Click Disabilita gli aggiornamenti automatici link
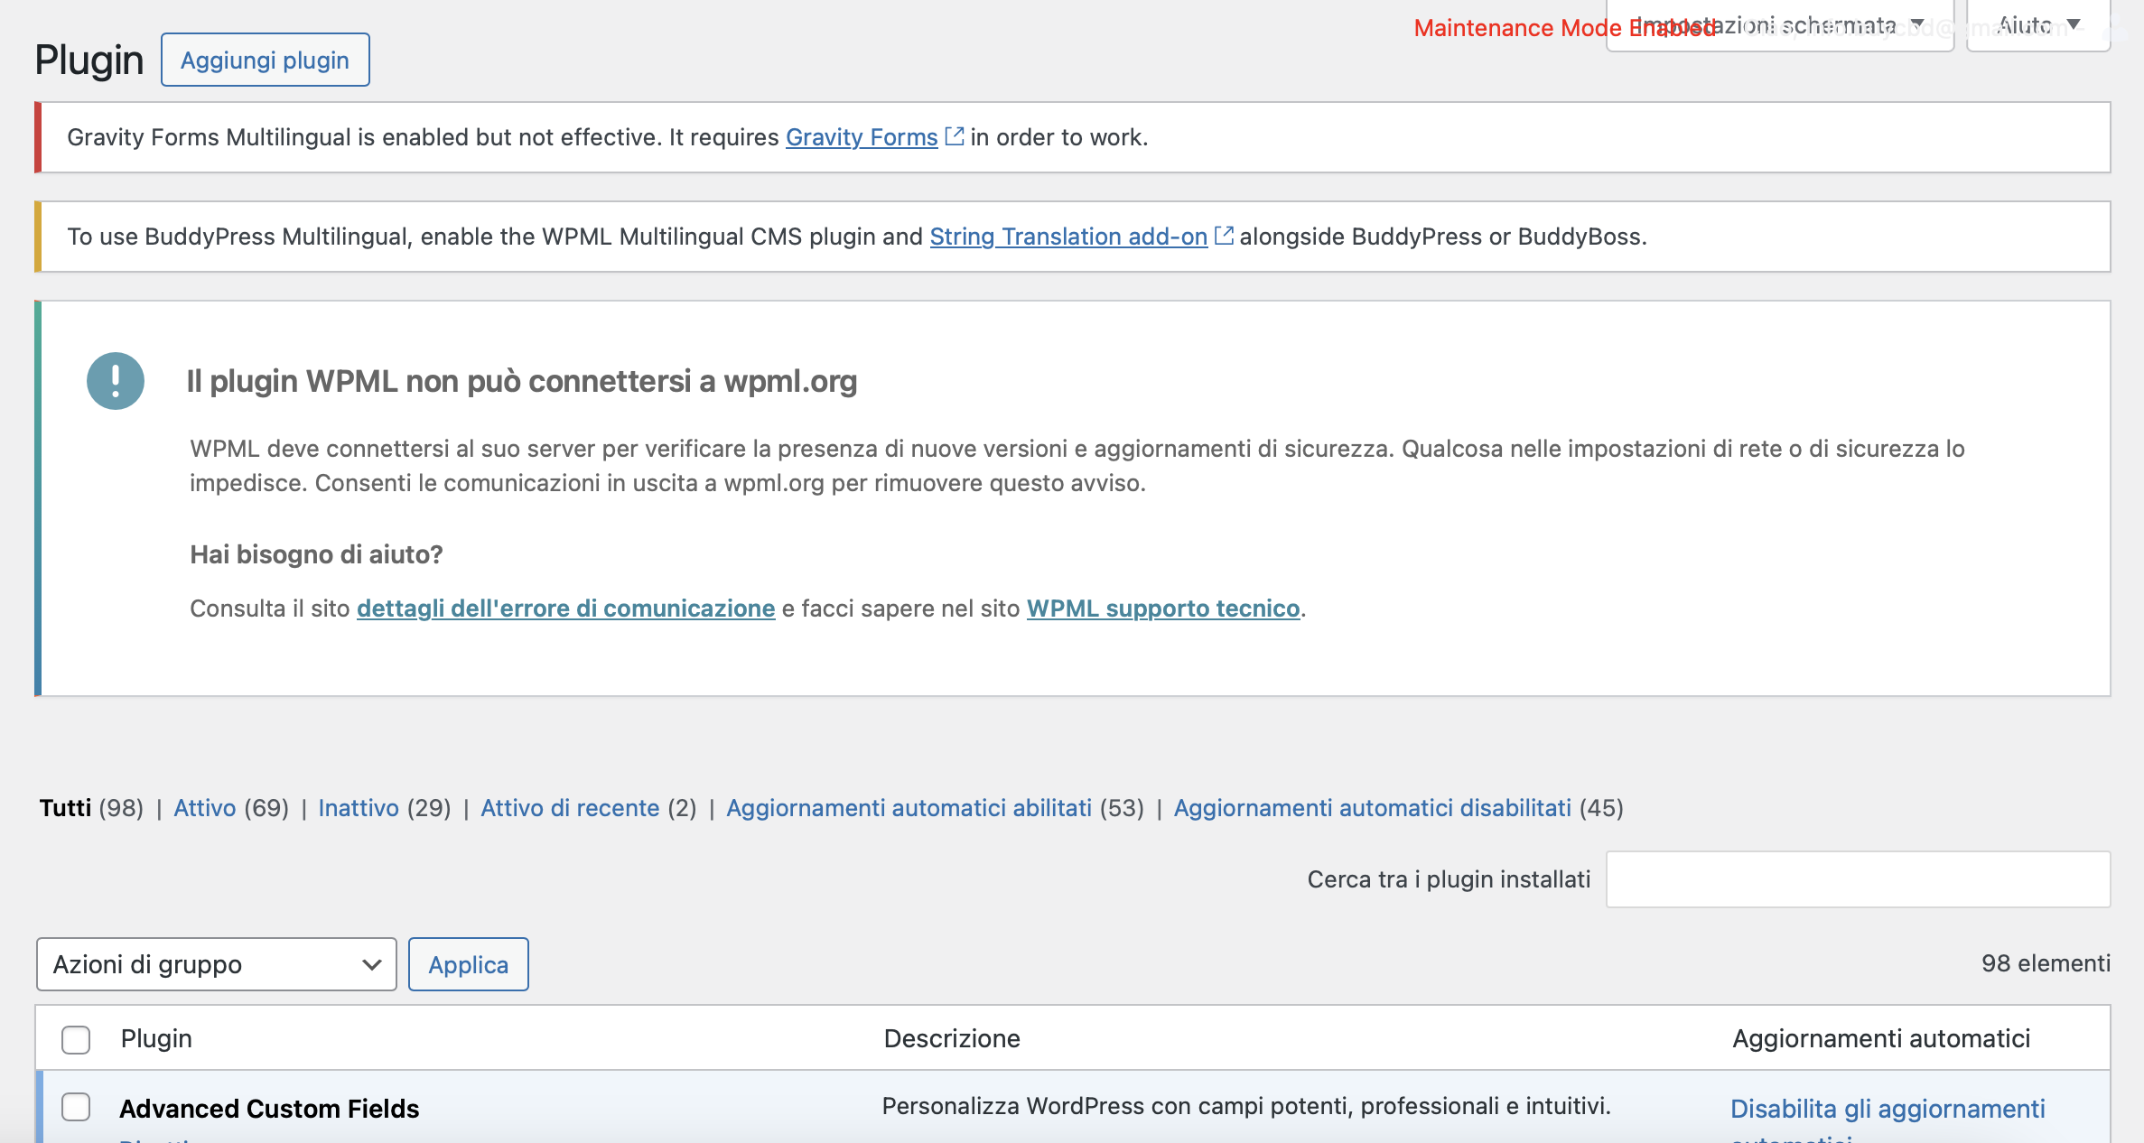The width and height of the screenshot is (2144, 1143). pos(1888,1120)
